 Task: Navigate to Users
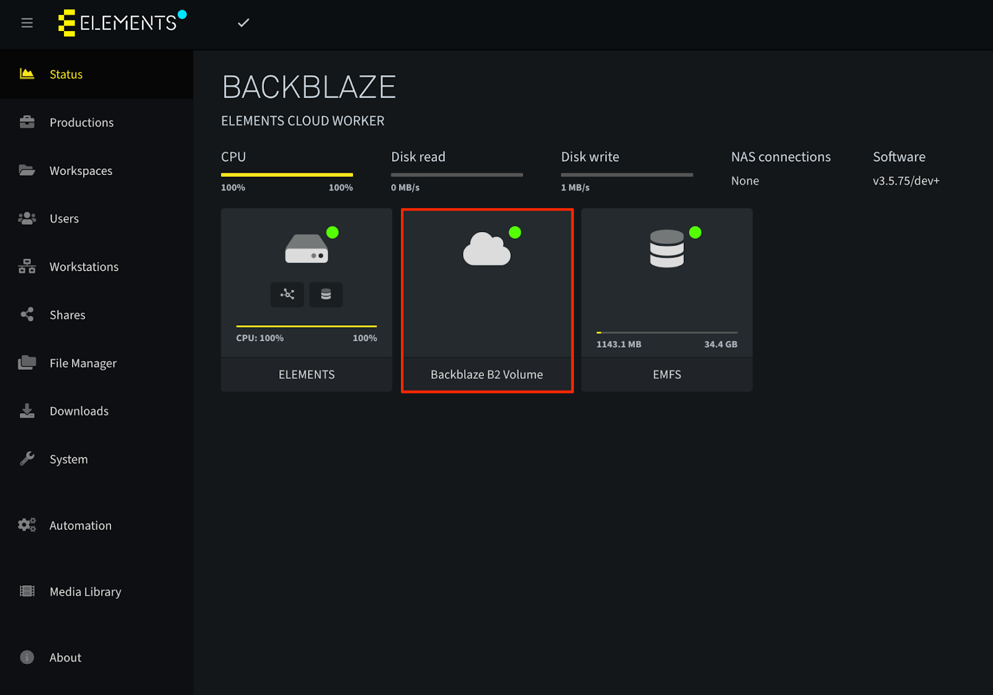[96, 218]
